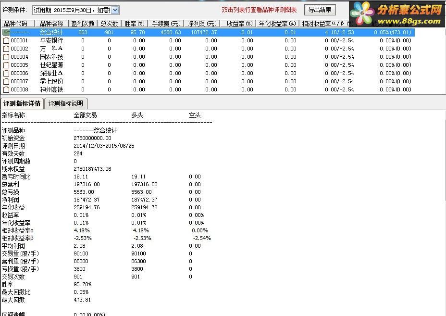Click the icon beside 000001 平安银行
Screen dimensions: 446x316
[6, 41]
